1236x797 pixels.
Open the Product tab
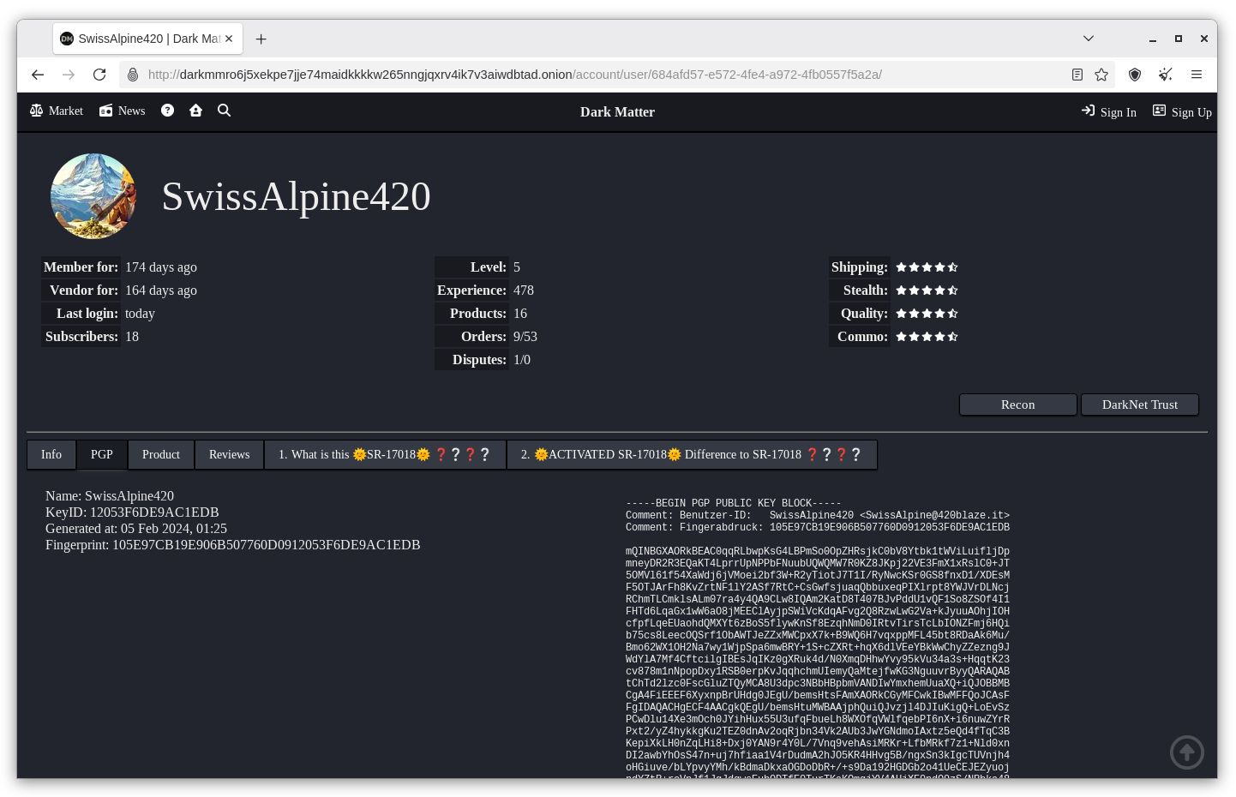pyautogui.click(x=161, y=454)
